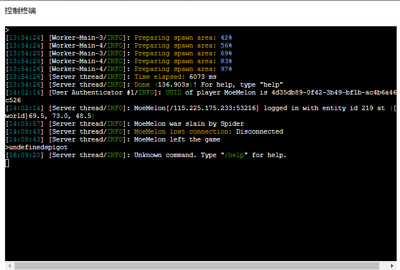Screen dimensions: 400x270
Task: Click the 'Preparing spawn area: 69%' line
Action: [119, 54]
